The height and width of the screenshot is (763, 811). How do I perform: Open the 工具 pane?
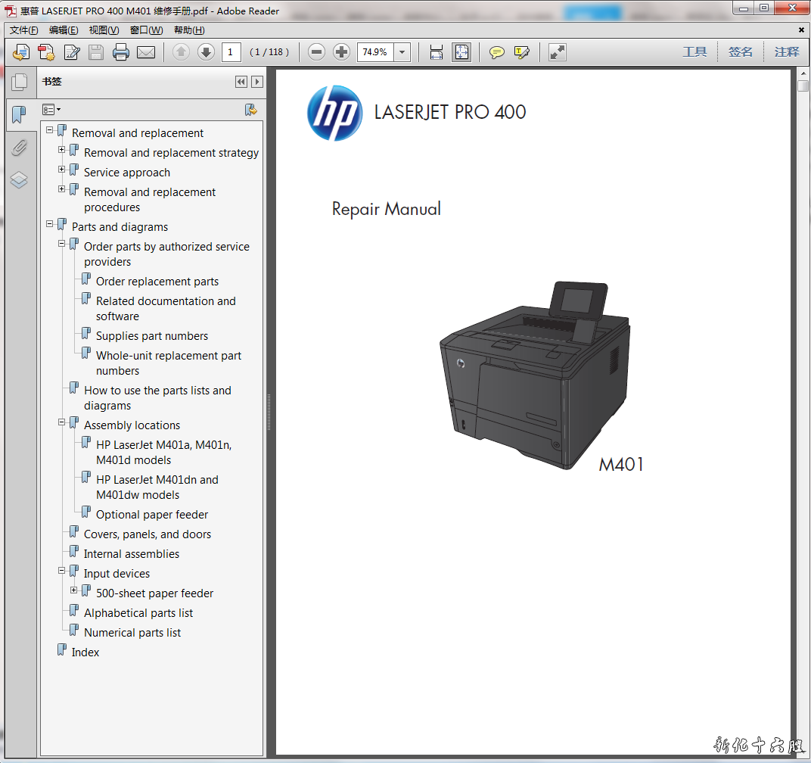[x=694, y=52]
